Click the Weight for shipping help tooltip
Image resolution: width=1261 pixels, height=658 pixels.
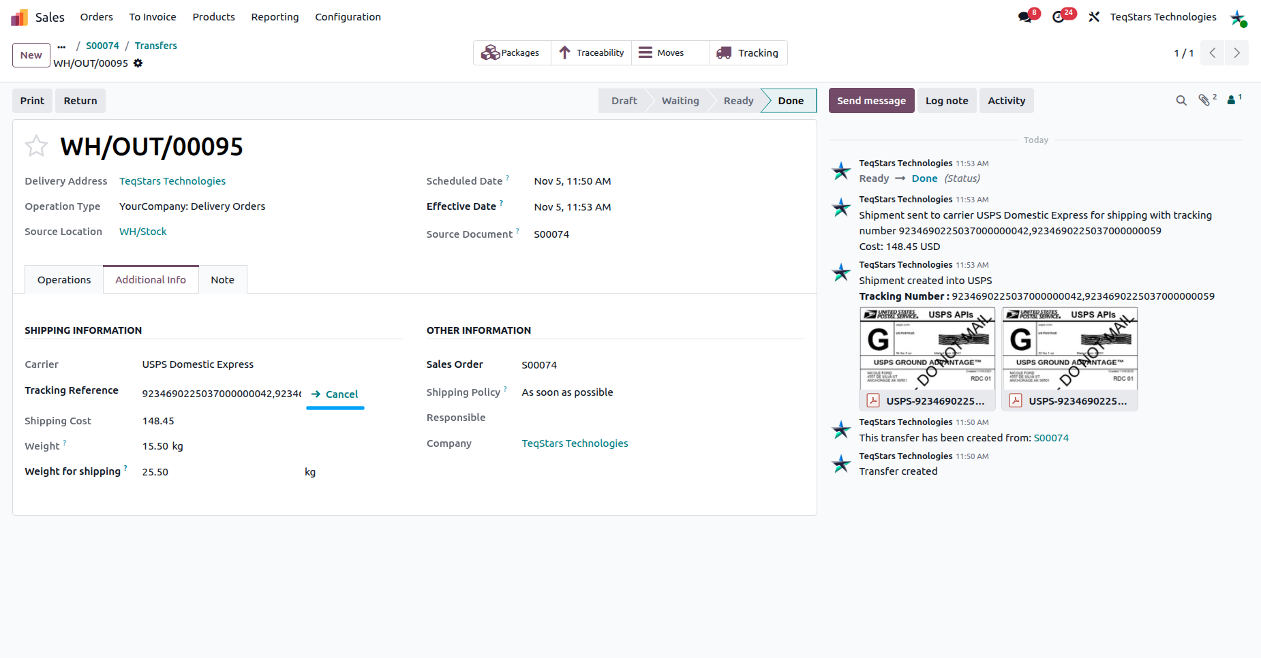pyautogui.click(x=125, y=468)
